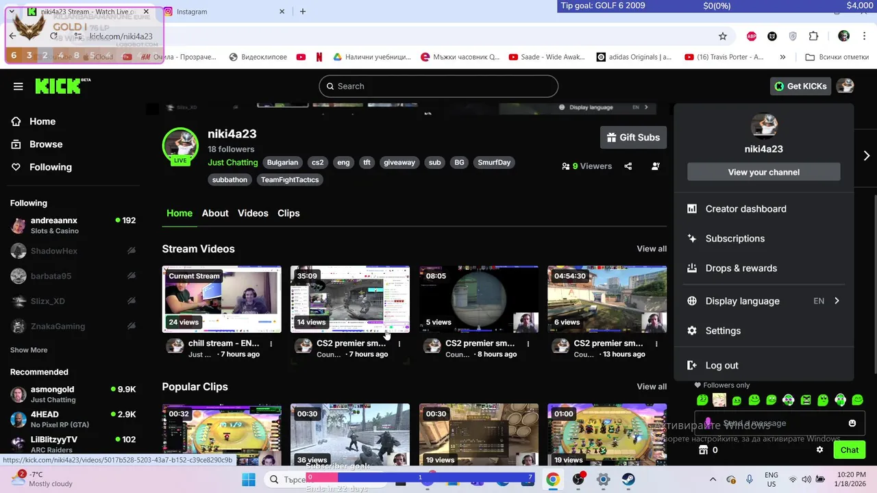Click the Gift Subs button
The width and height of the screenshot is (877, 493).
(x=633, y=138)
